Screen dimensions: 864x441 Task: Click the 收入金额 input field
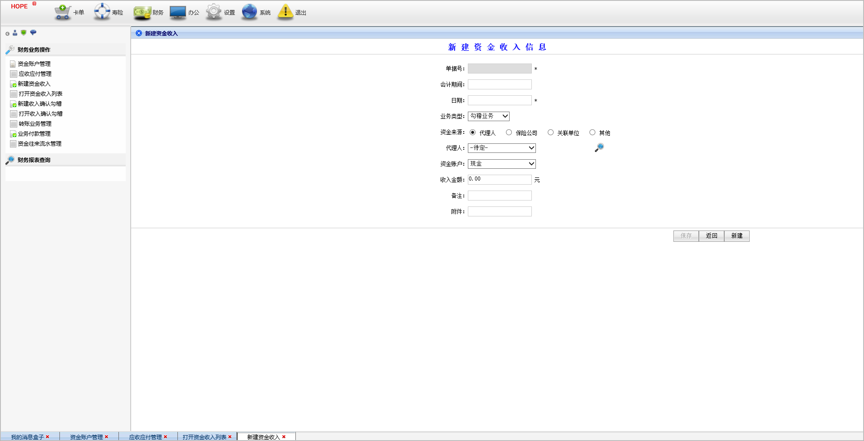point(499,180)
